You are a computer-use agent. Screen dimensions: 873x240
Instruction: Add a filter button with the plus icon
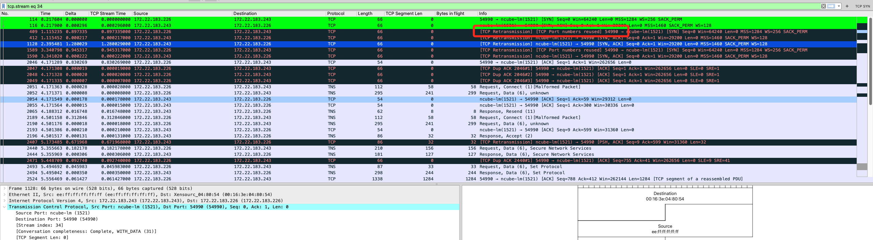point(847,6)
